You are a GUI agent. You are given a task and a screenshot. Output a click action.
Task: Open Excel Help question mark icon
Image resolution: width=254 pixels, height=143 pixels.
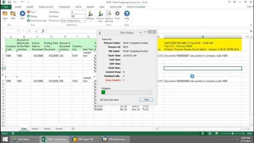(229, 2)
